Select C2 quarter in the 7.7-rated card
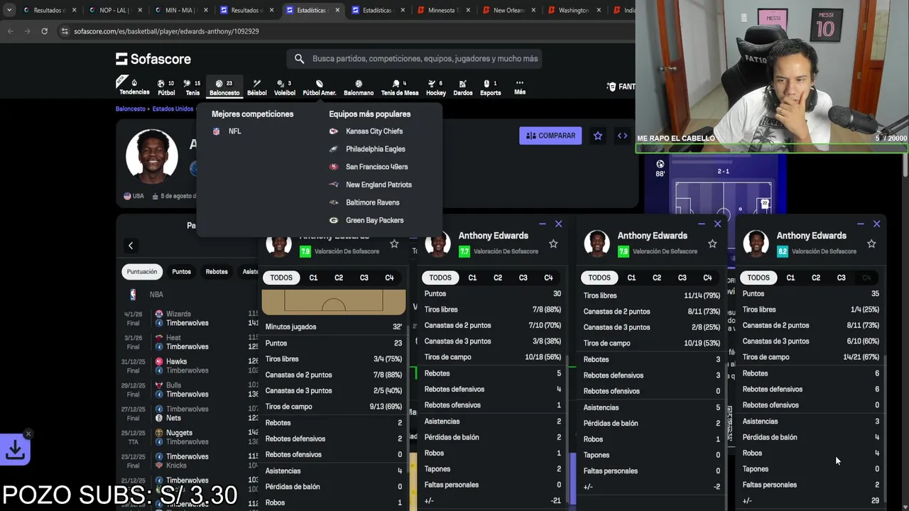The image size is (909, 511). point(498,278)
